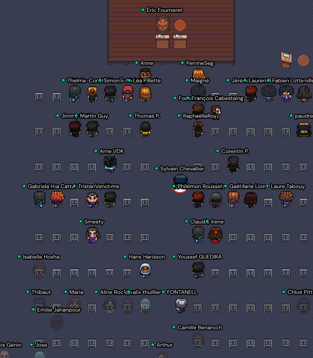Click the 'Éric Fourneret' name label

point(164,10)
